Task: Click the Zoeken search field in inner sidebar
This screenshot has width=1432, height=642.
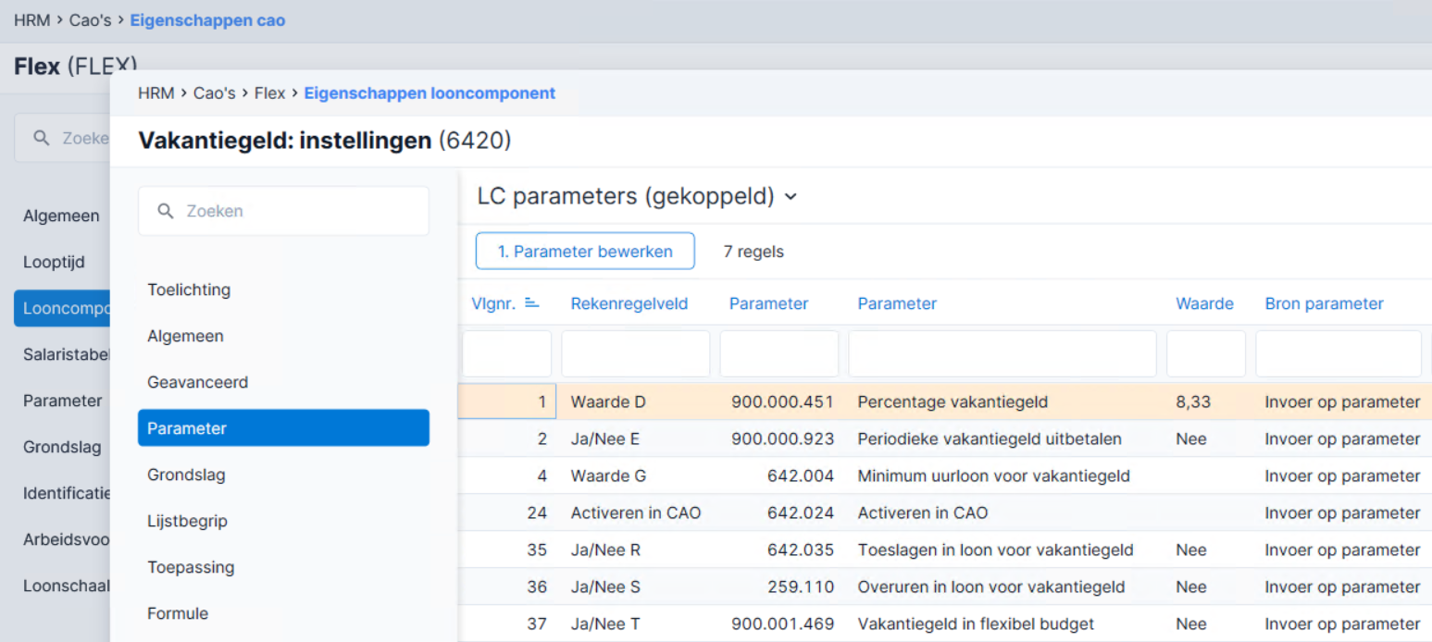Action: [283, 211]
